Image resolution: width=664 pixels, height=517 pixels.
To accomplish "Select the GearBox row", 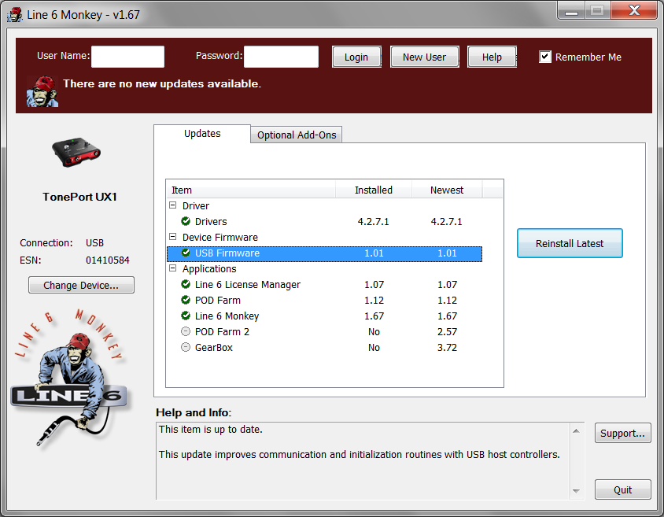I will pyautogui.click(x=324, y=348).
